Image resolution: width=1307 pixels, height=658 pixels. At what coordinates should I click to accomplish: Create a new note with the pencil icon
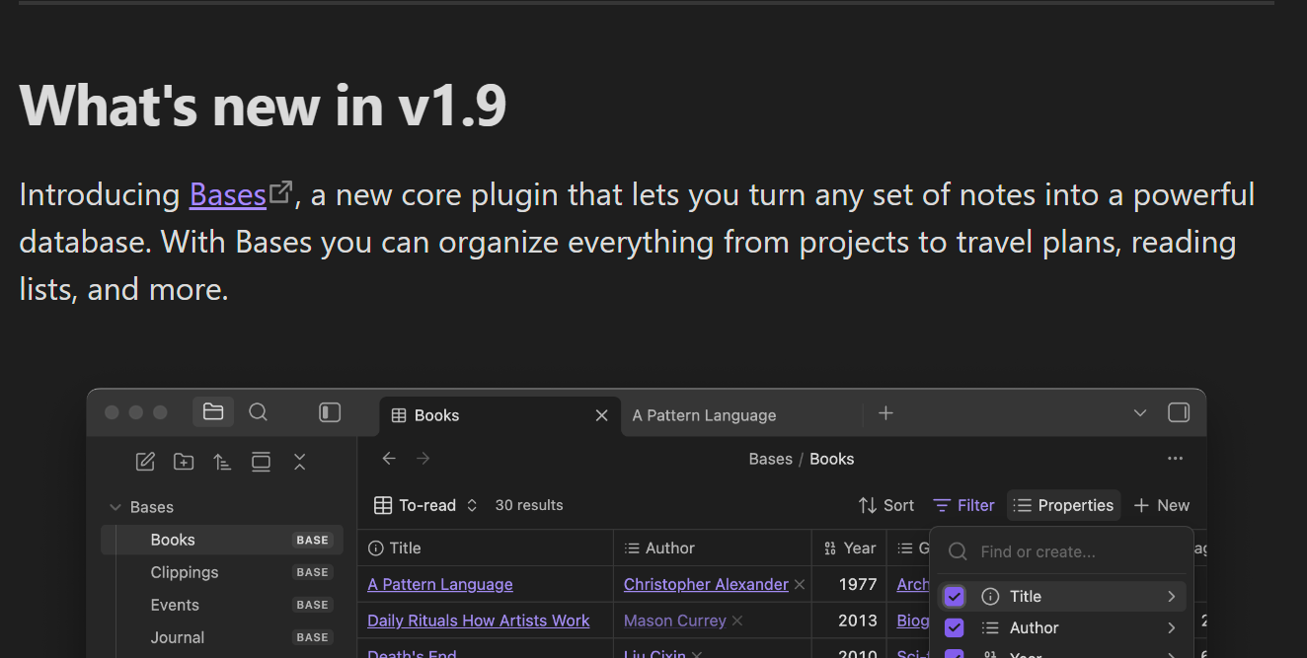145,462
